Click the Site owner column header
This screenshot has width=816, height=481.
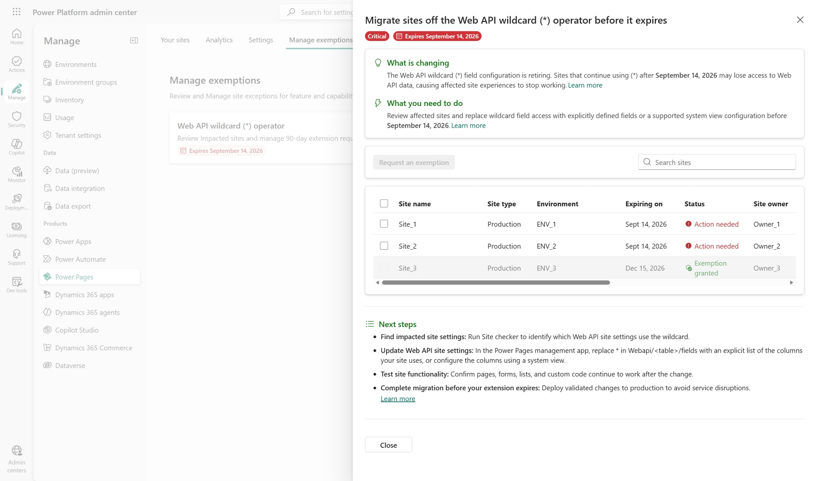click(770, 204)
